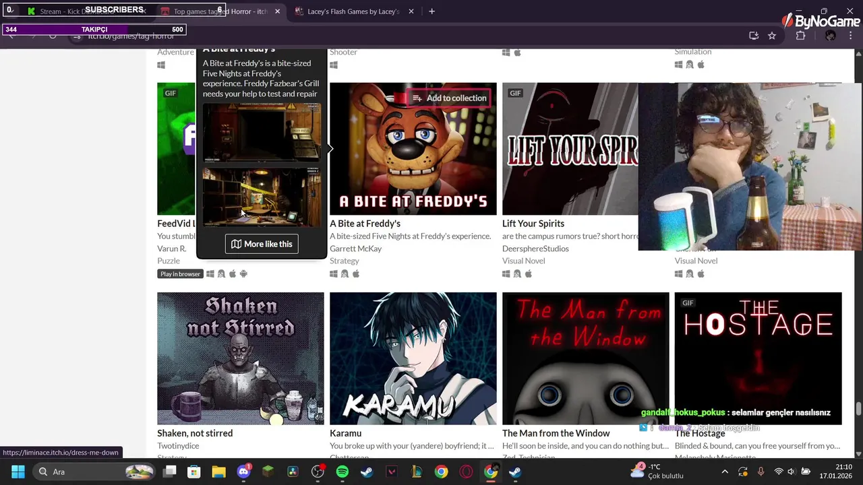Open OBS Studio from the taskbar
The height and width of the screenshot is (485, 863).
pyautogui.click(x=318, y=472)
